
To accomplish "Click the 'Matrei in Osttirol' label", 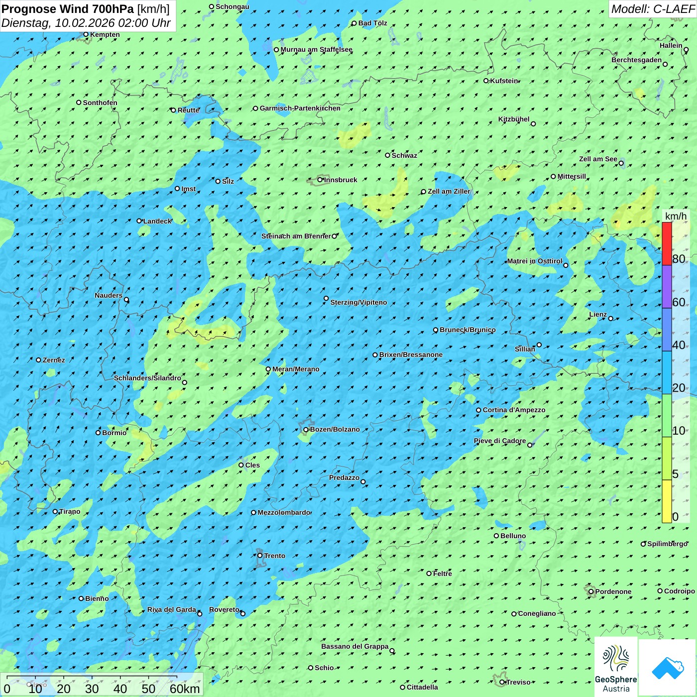I will [535, 261].
